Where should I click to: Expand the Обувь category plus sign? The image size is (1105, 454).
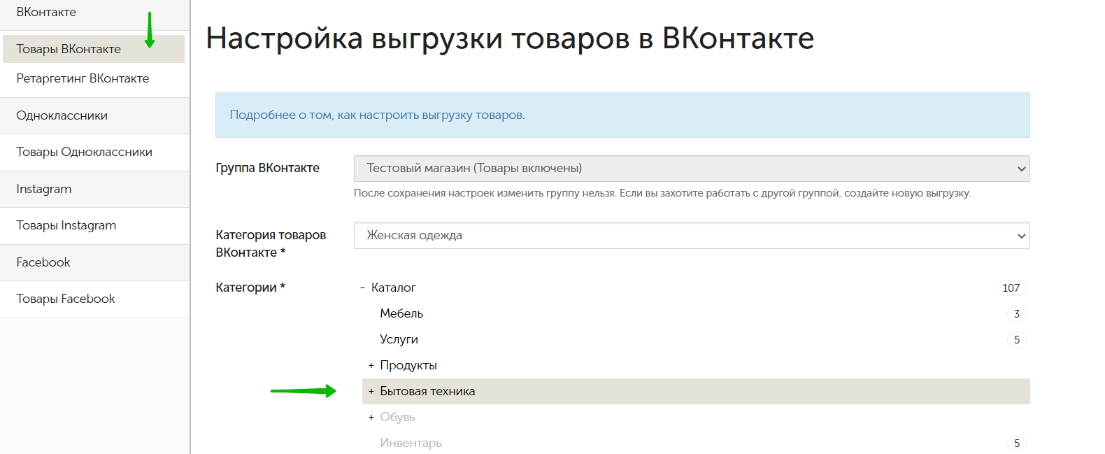click(x=371, y=417)
